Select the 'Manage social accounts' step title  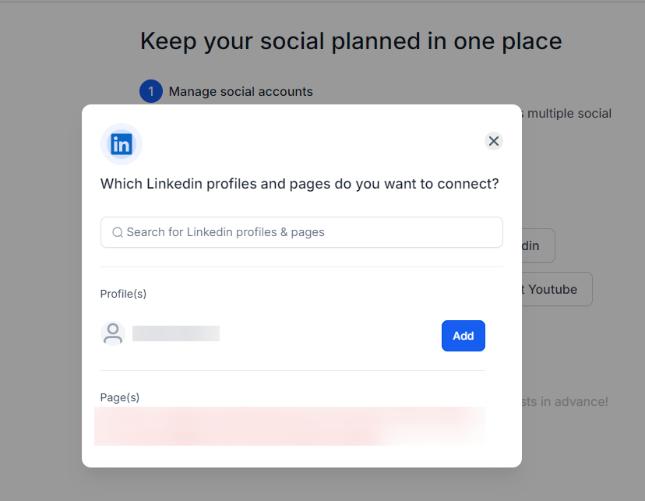pos(241,92)
